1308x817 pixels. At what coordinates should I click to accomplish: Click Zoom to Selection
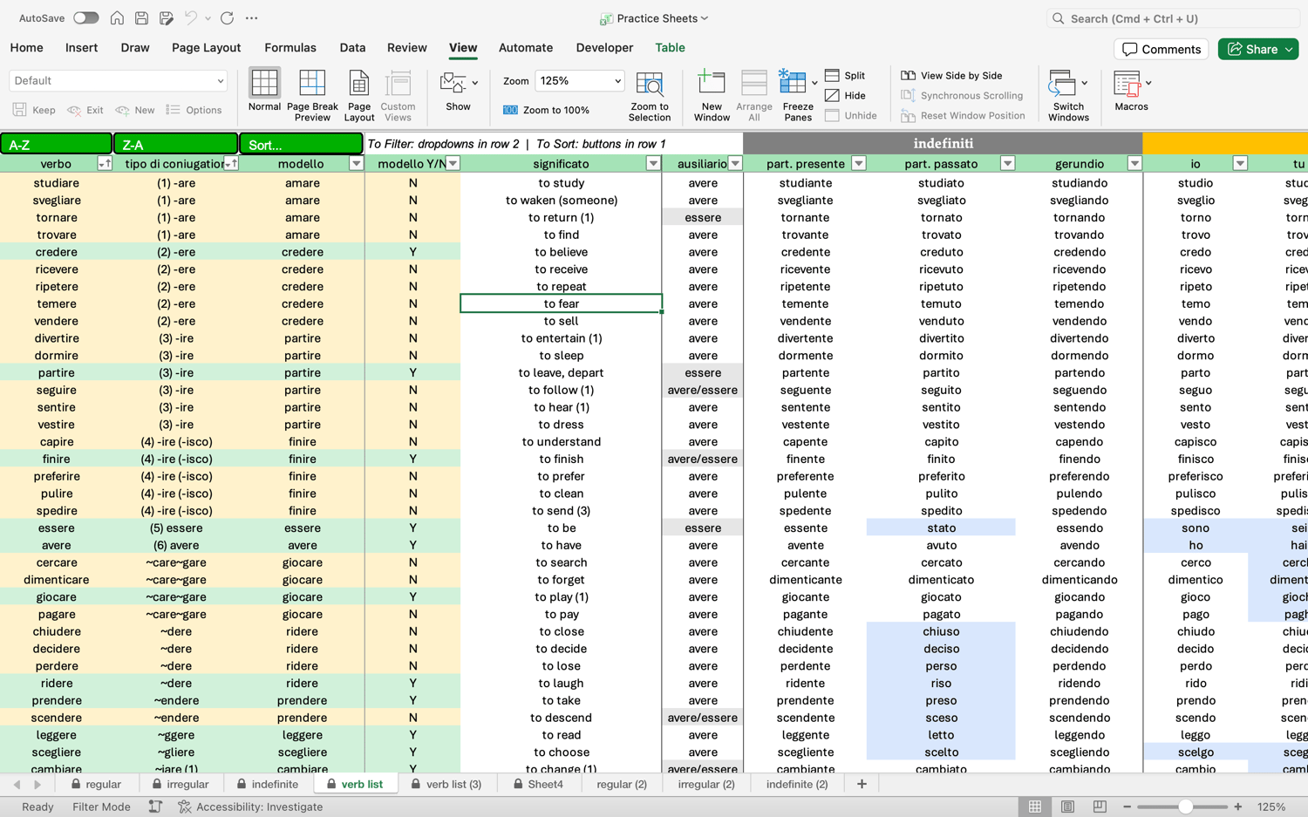pyautogui.click(x=650, y=96)
